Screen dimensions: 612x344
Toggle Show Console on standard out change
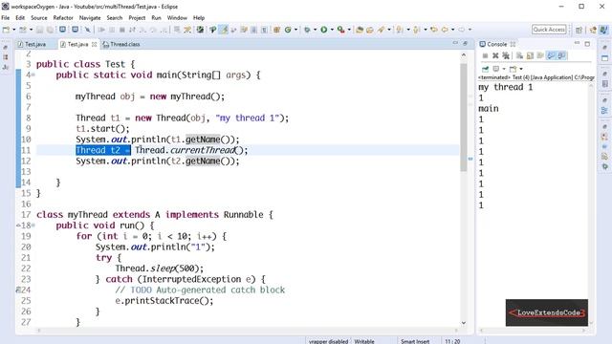(x=551, y=55)
